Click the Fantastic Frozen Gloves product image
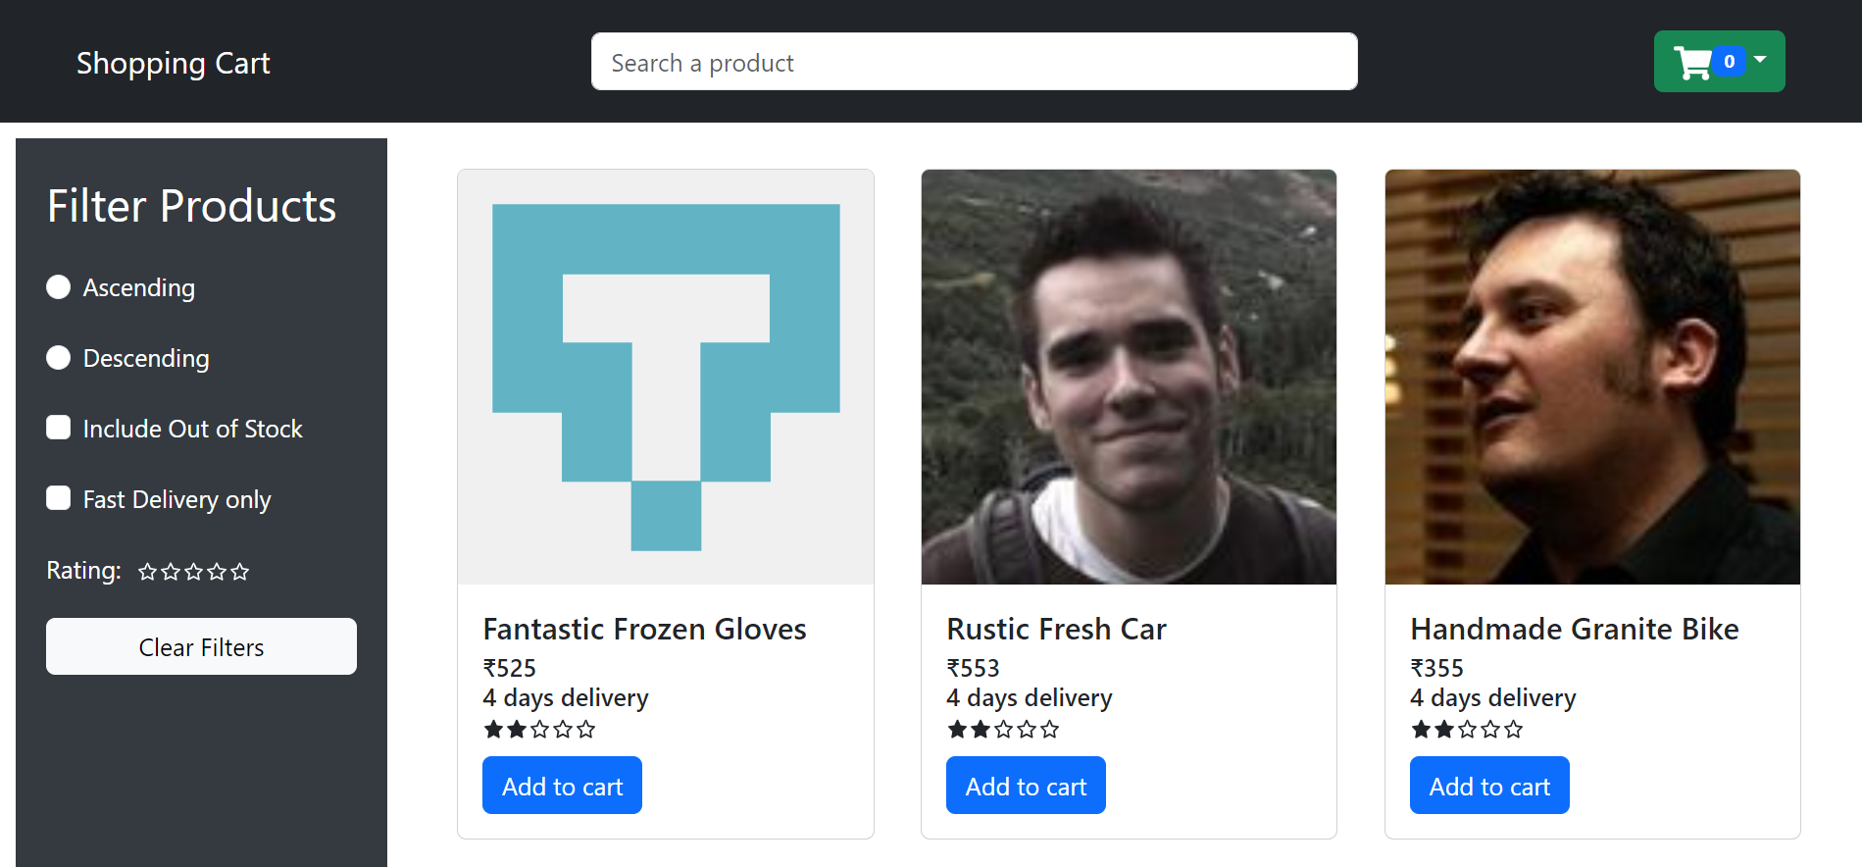The height and width of the screenshot is (867, 1862). tap(666, 378)
